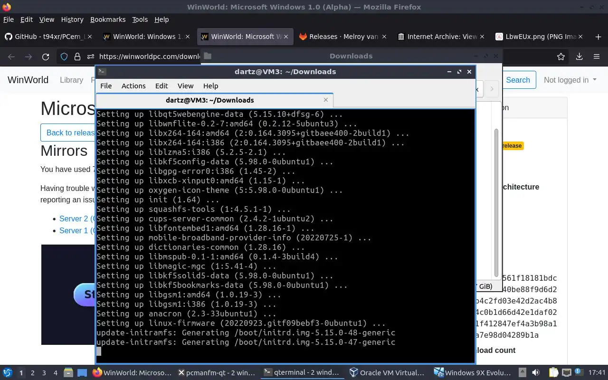This screenshot has width=608, height=380.
Task: Open Firefox View menu in menu bar
Action: pos(47,19)
